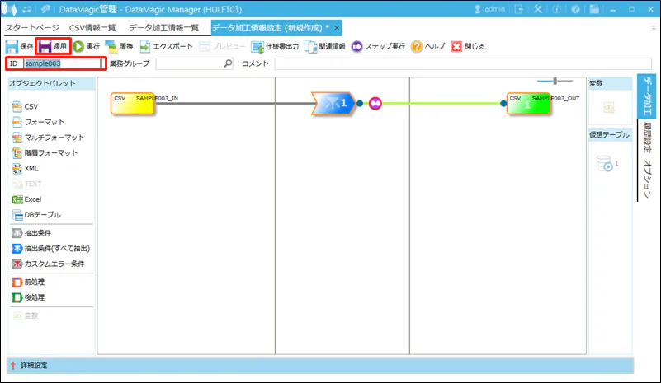
Task: Click the 閉じる close toolbar button
Action: click(468, 46)
